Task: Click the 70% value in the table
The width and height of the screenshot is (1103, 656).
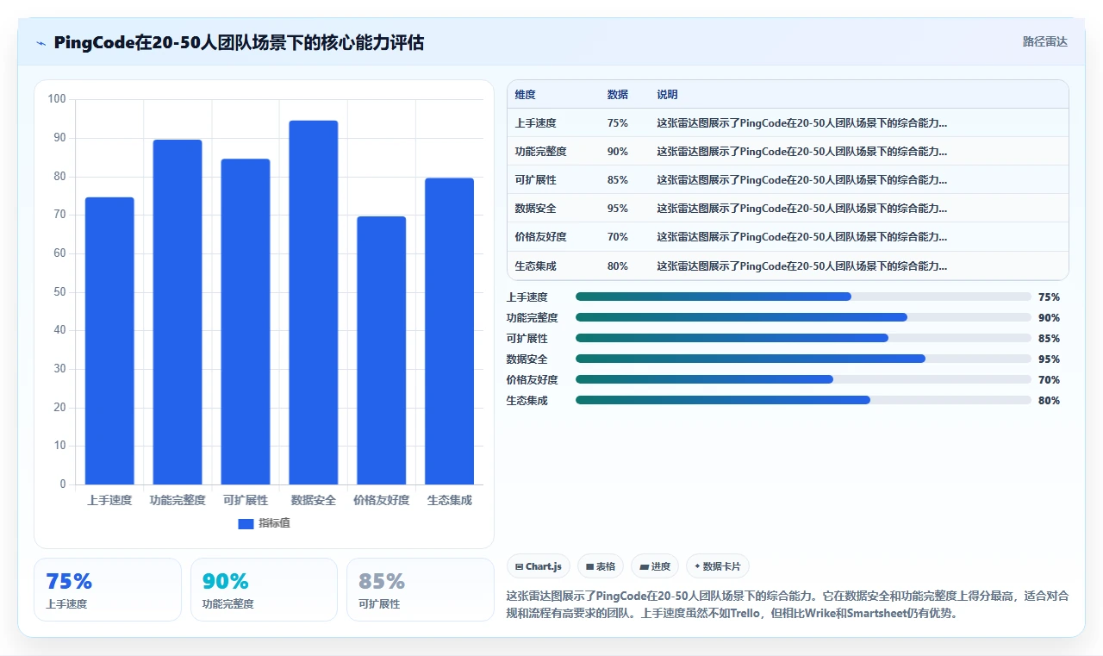Action: [618, 237]
